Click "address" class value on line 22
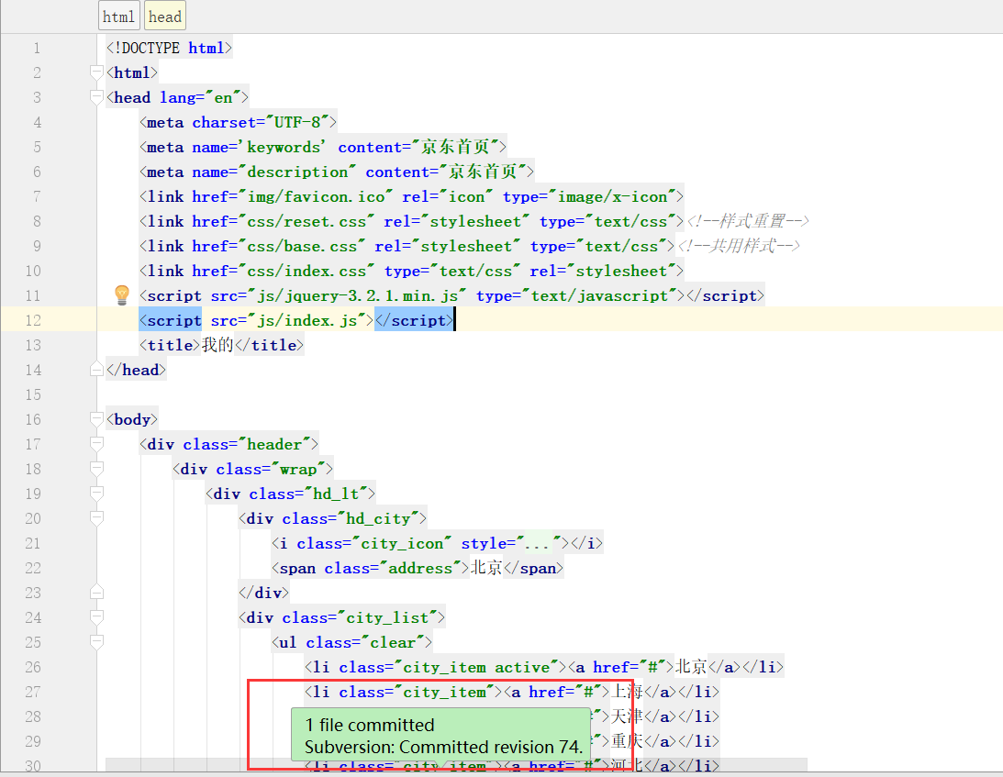 pyautogui.click(x=425, y=568)
